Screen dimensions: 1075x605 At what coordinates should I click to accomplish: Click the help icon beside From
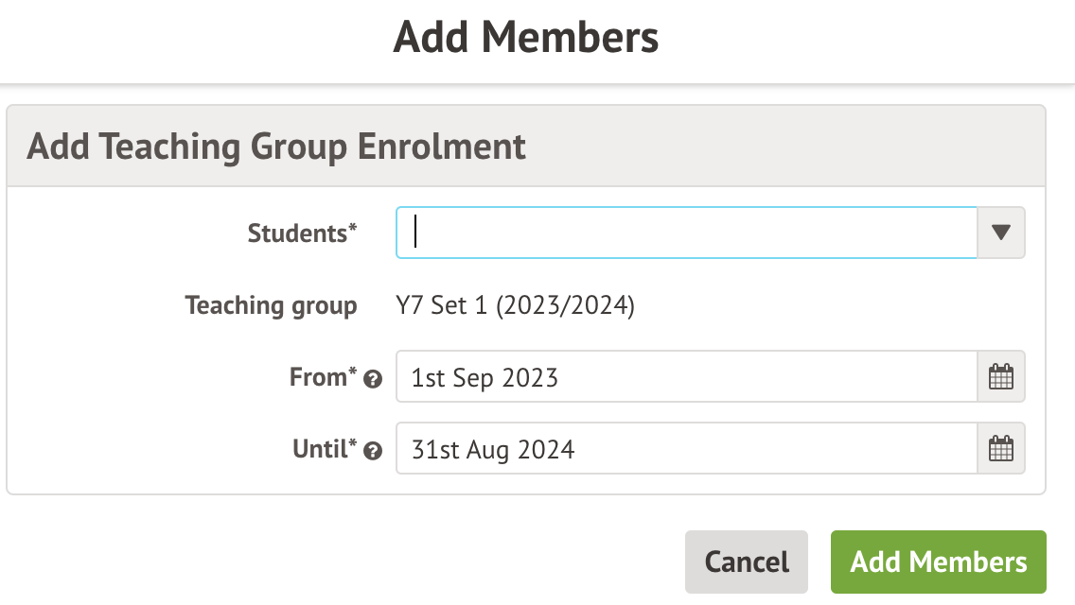pyautogui.click(x=373, y=380)
